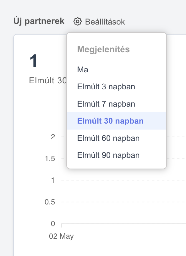Click the y-axis label 2
Viewport: 186px width, 256px height.
pos(53,137)
